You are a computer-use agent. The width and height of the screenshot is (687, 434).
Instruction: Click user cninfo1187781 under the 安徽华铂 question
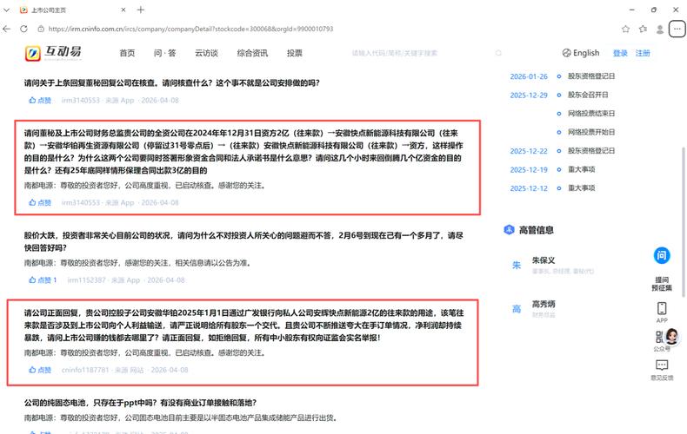(x=85, y=370)
